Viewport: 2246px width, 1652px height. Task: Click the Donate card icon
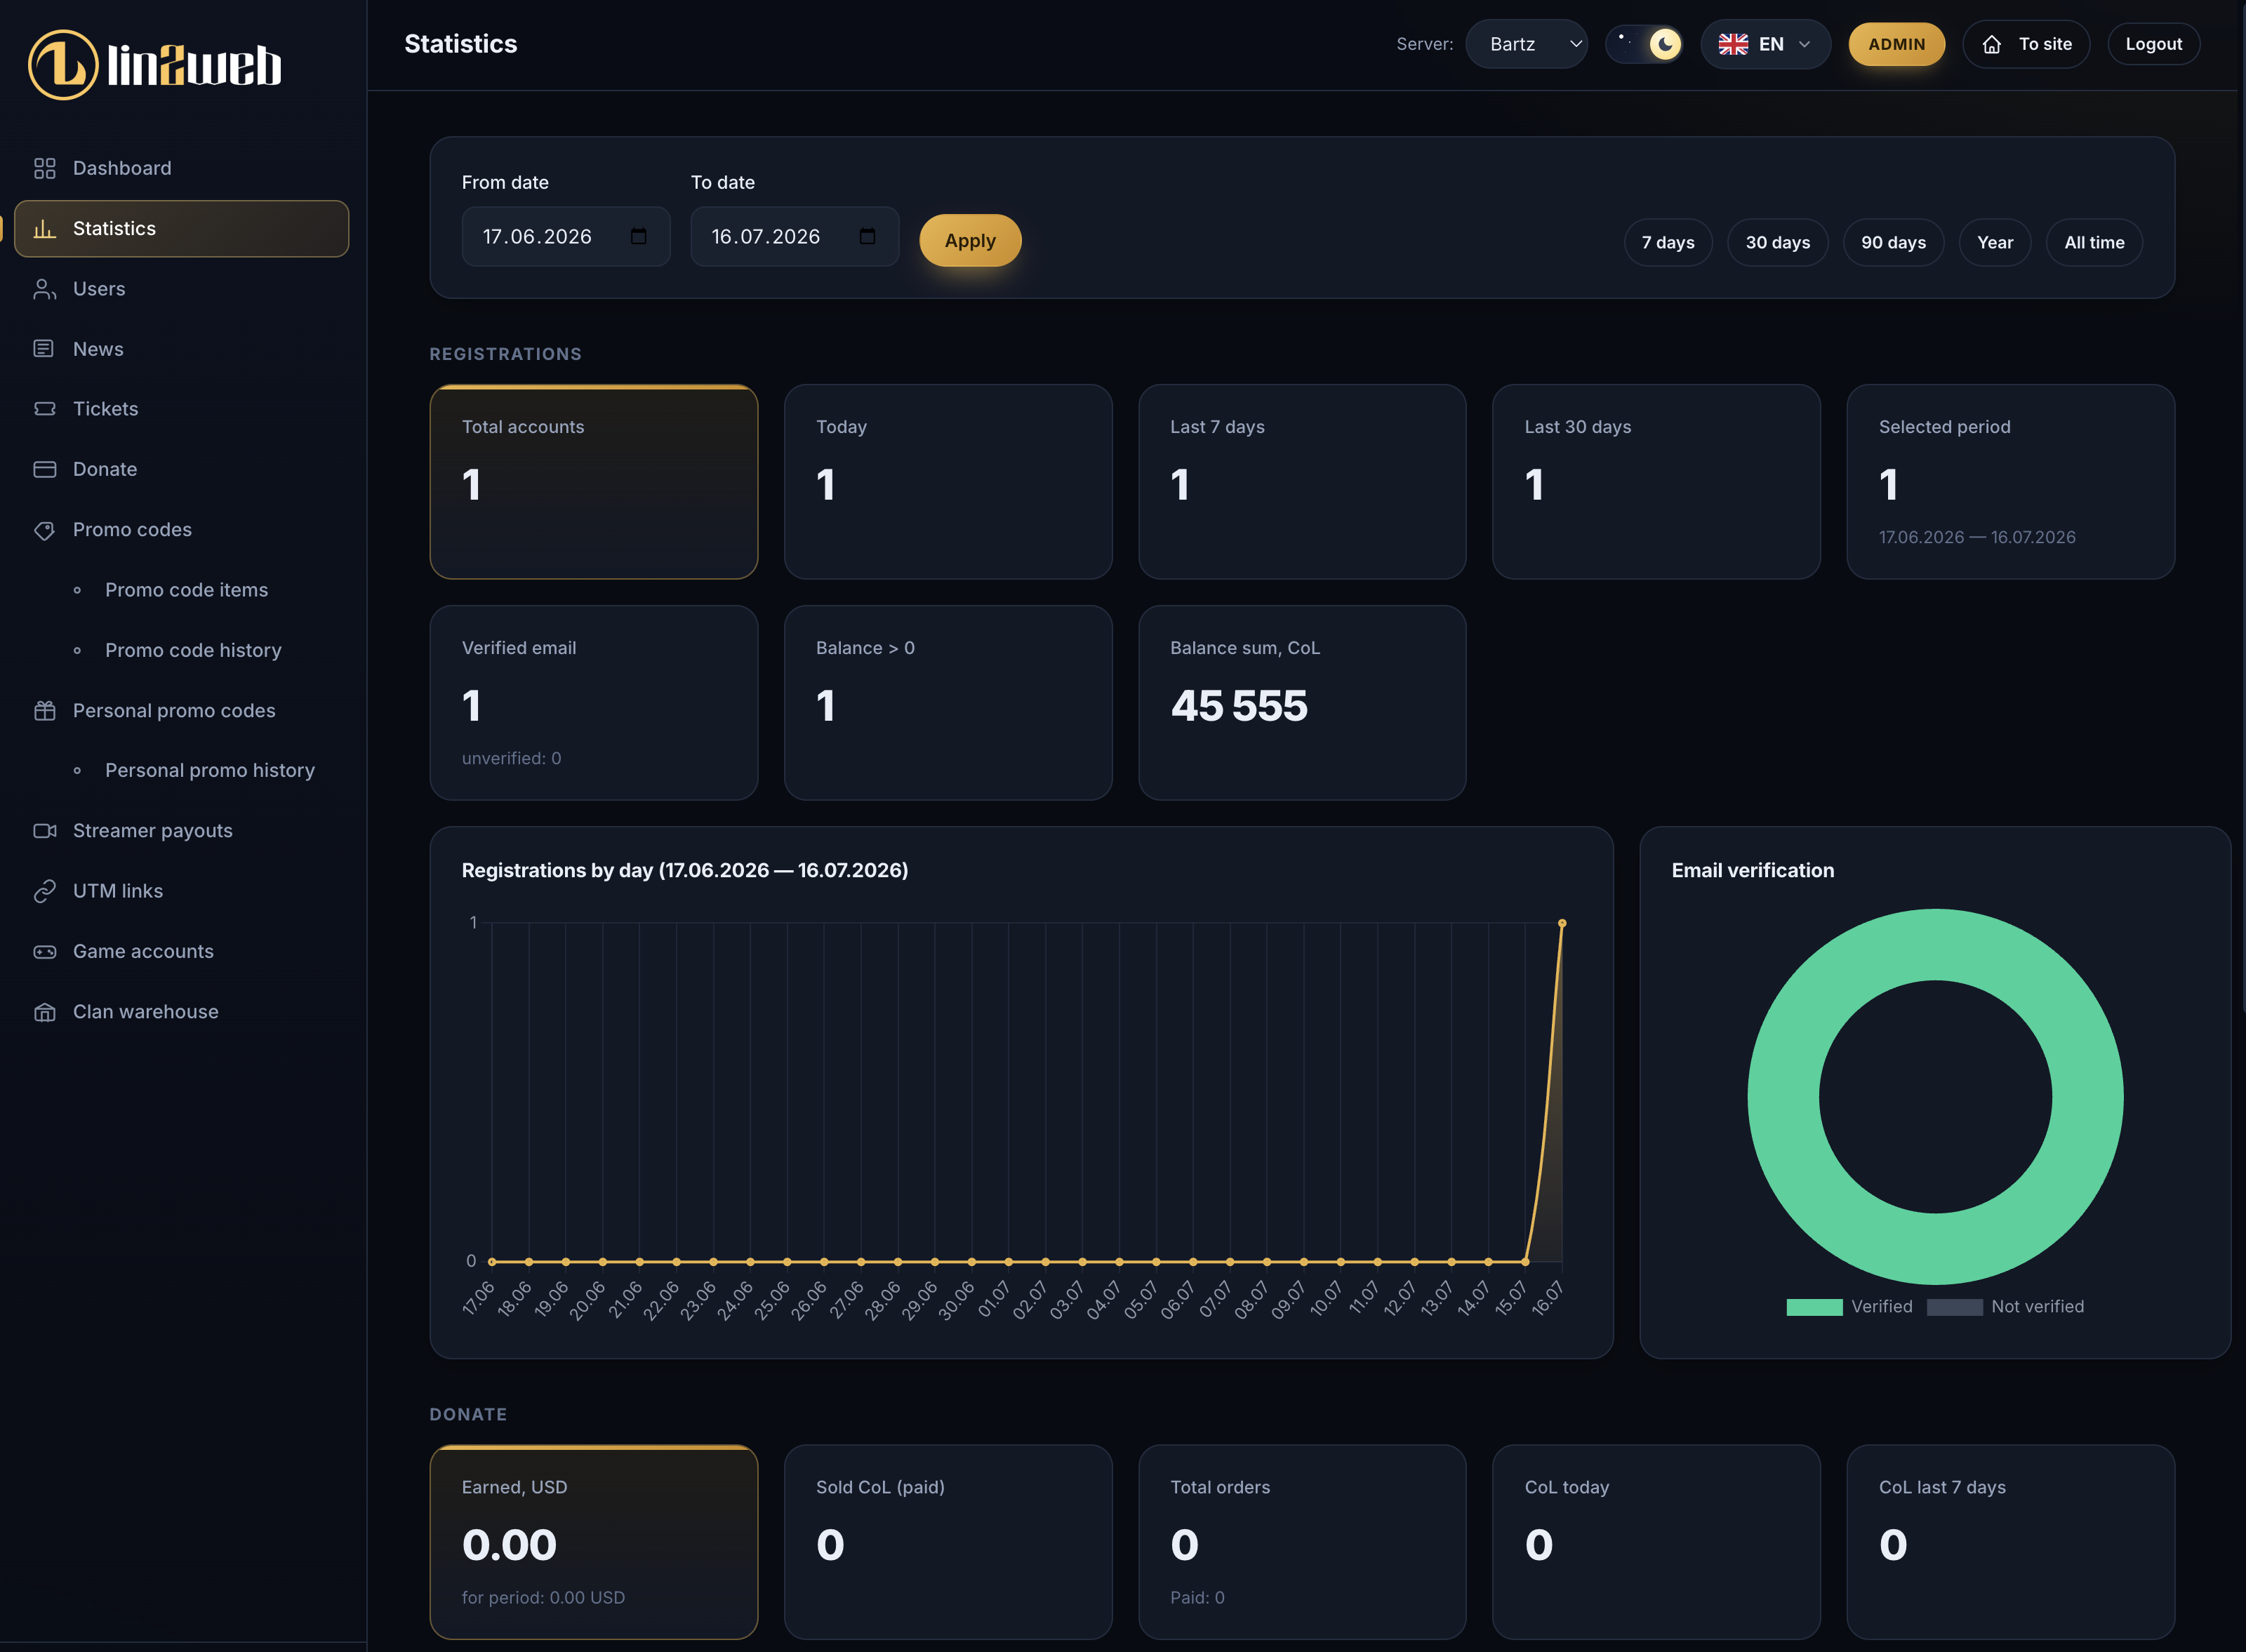(x=44, y=469)
